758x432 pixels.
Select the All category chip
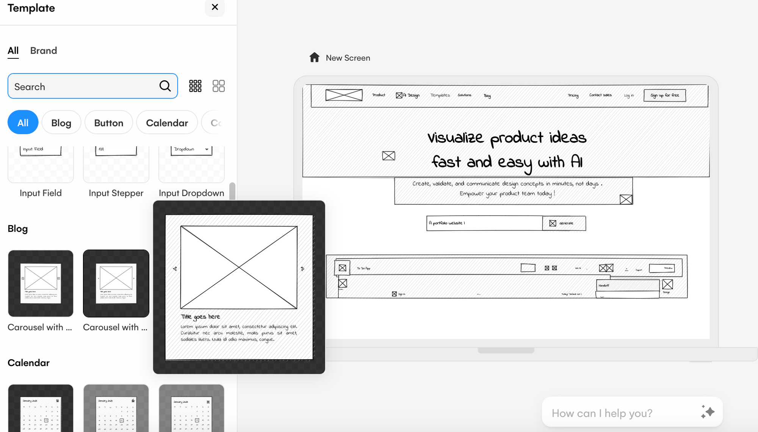[23, 122]
